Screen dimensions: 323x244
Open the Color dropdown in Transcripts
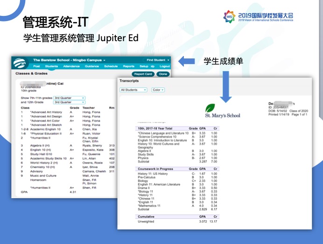pos(158,90)
